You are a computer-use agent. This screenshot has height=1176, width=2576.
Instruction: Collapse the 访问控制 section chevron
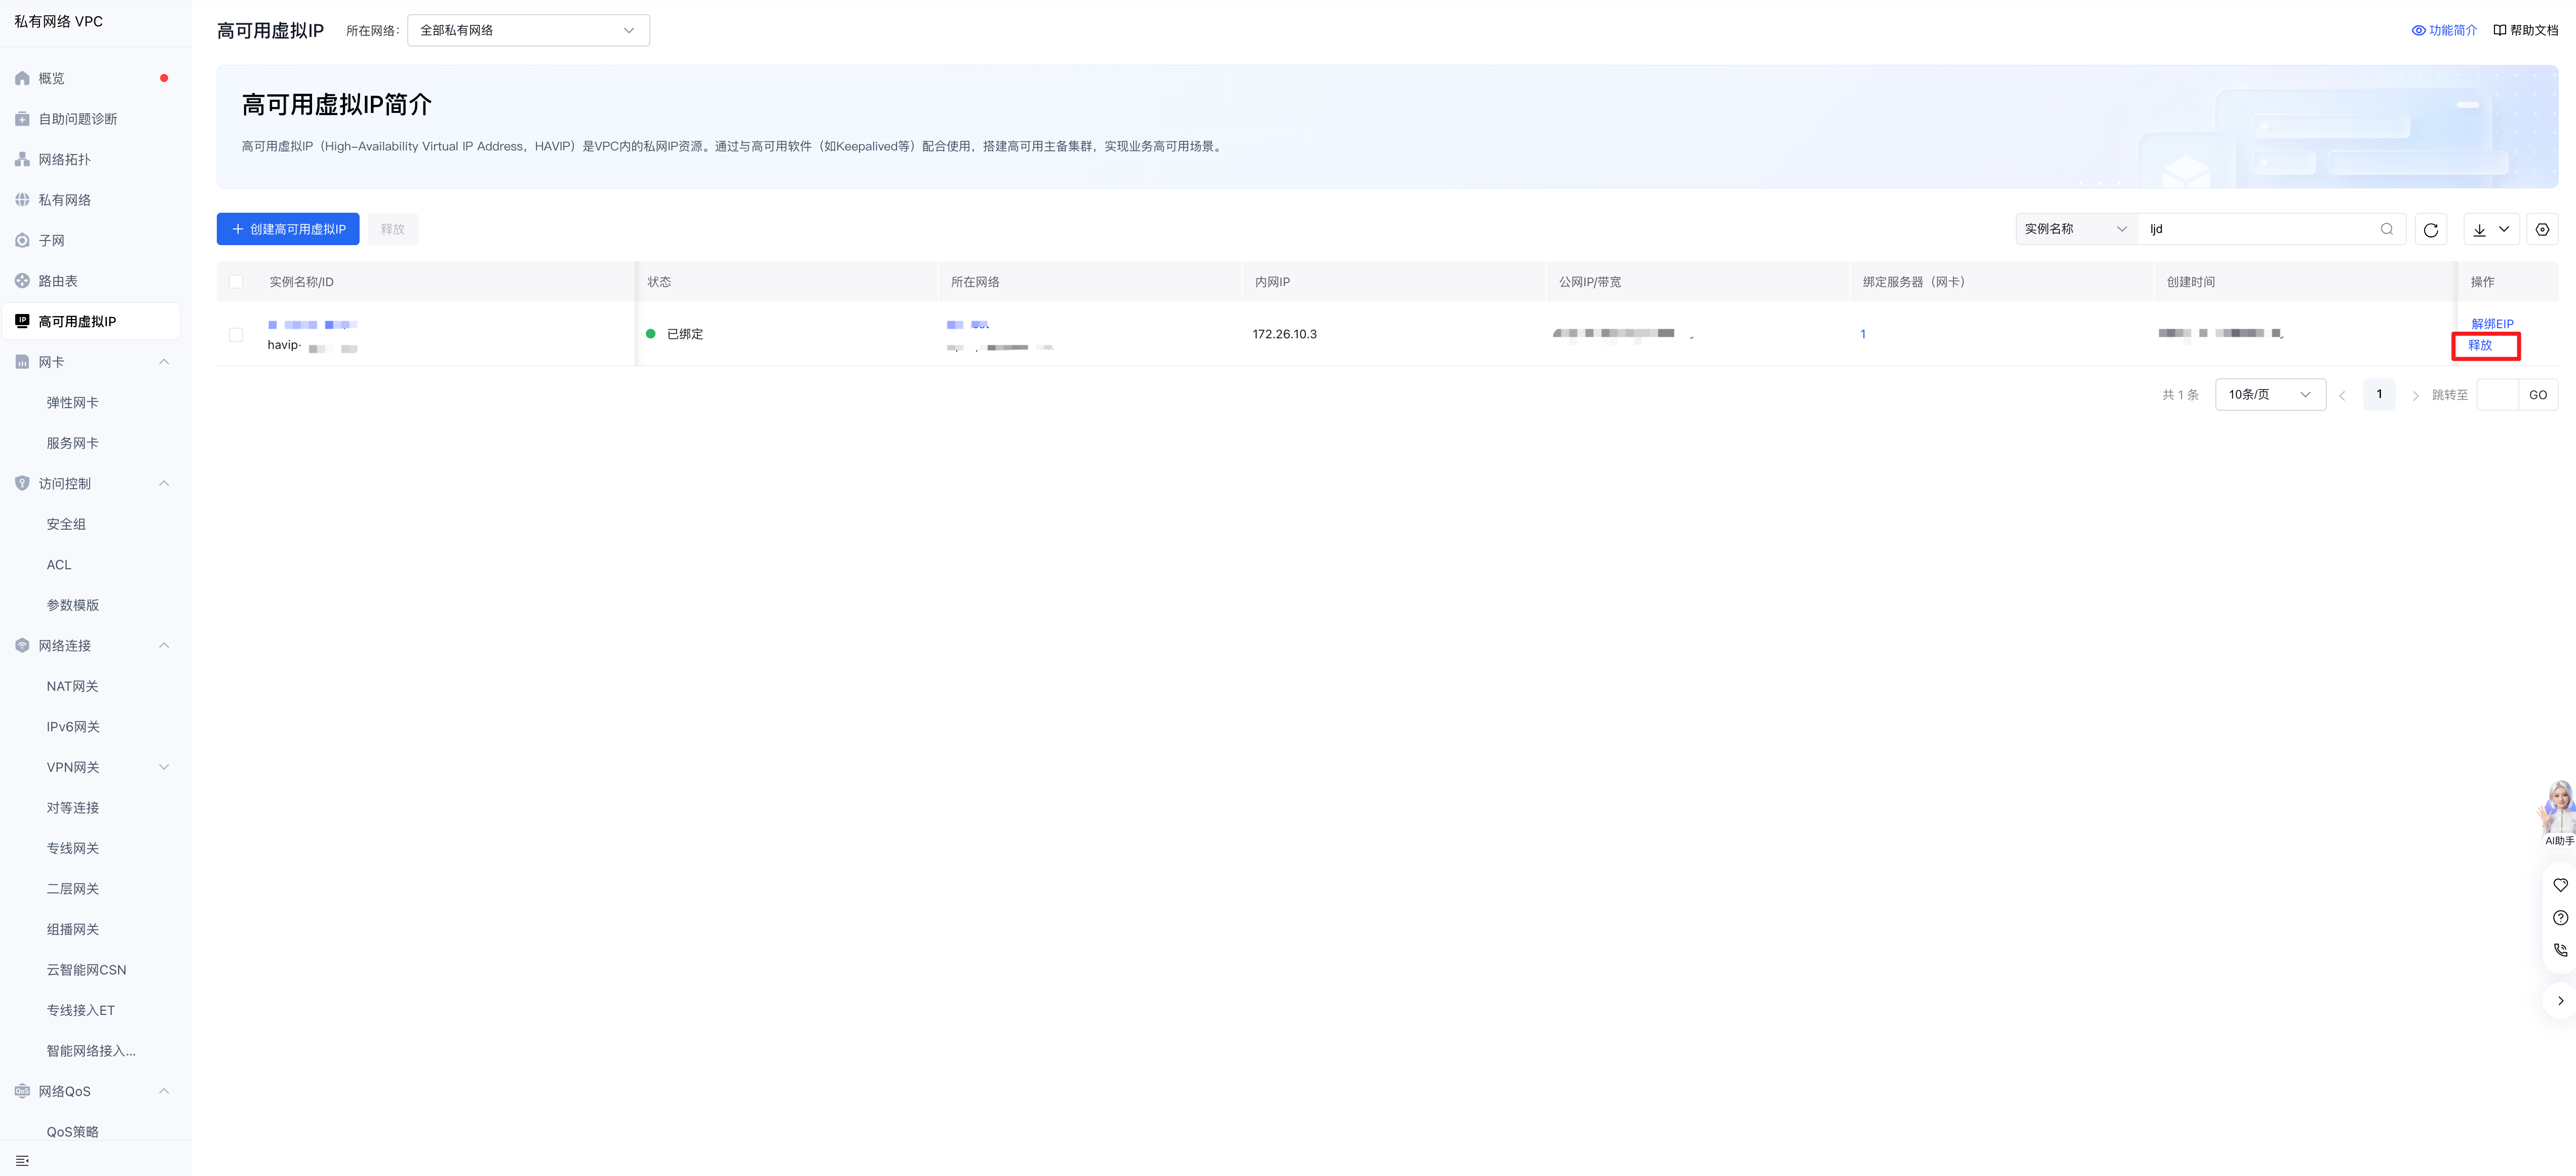coord(164,483)
